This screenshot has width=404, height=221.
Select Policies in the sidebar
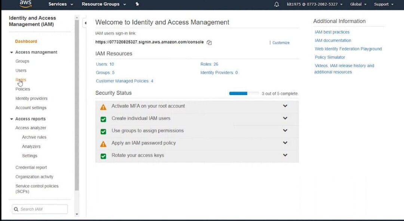(22, 89)
